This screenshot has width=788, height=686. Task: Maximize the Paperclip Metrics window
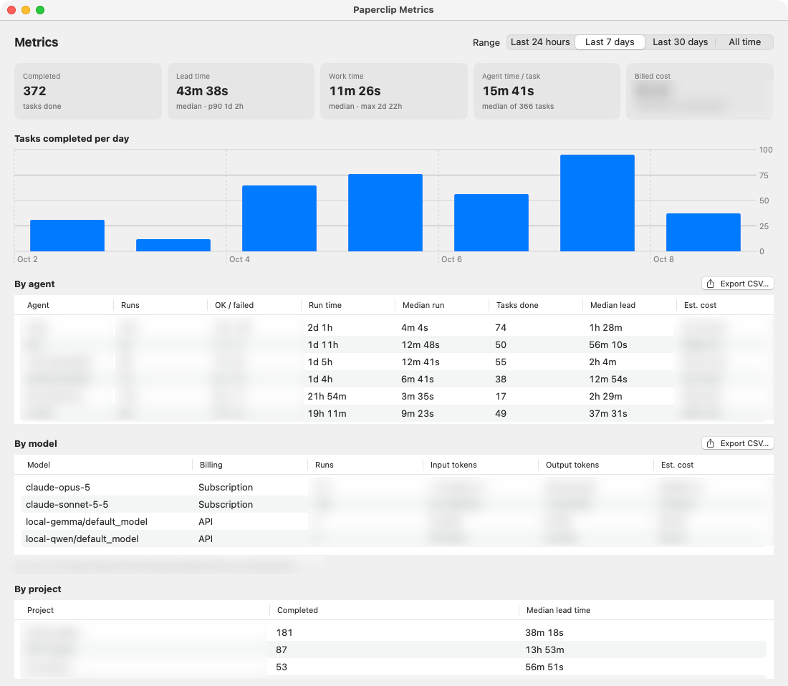click(x=40, y=10)
